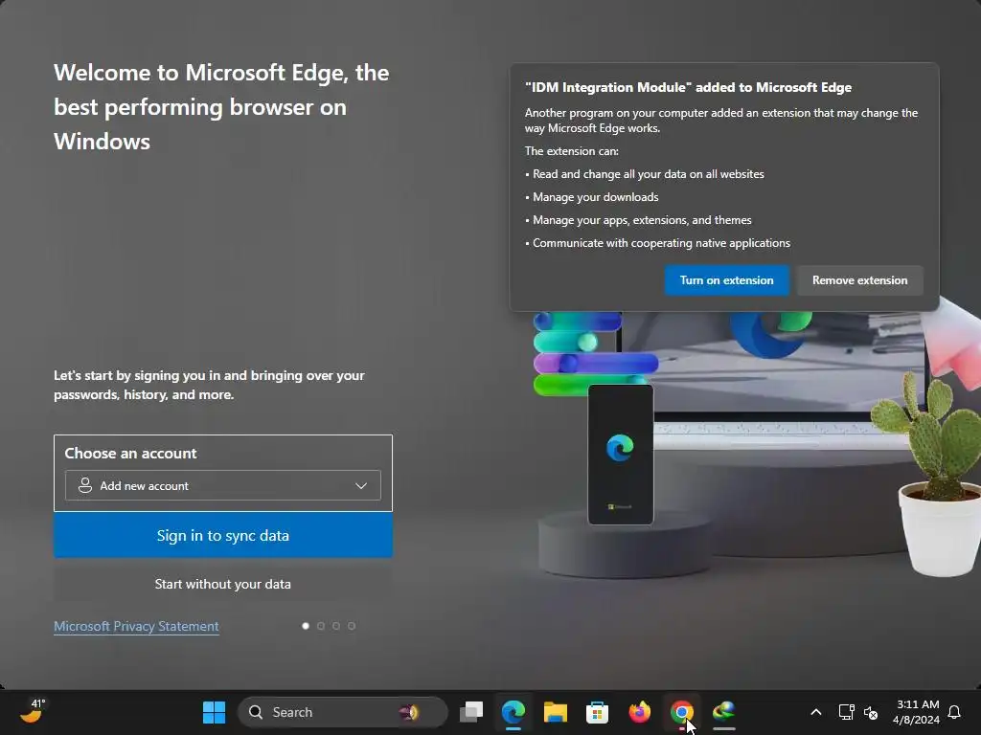This screenshot has width=981, height=735.
Task: Choose Start without your data
Action: (222, 584)
